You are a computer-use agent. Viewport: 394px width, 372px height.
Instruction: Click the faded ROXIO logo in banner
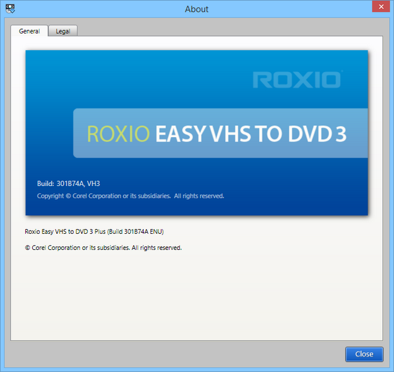click(298, 79)
